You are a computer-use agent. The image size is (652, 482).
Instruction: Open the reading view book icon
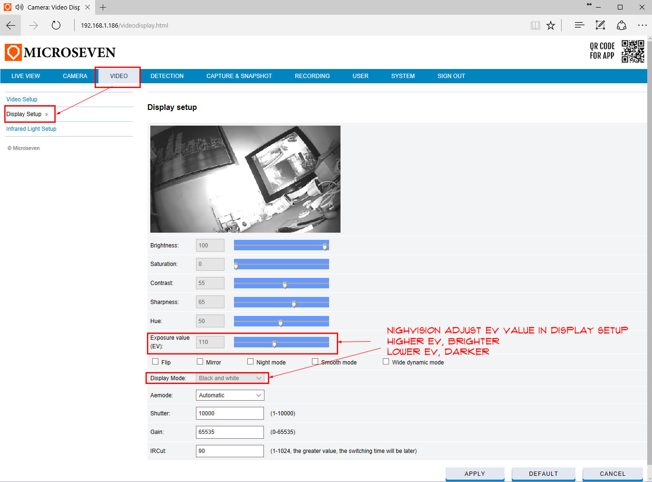coord(535,26)
